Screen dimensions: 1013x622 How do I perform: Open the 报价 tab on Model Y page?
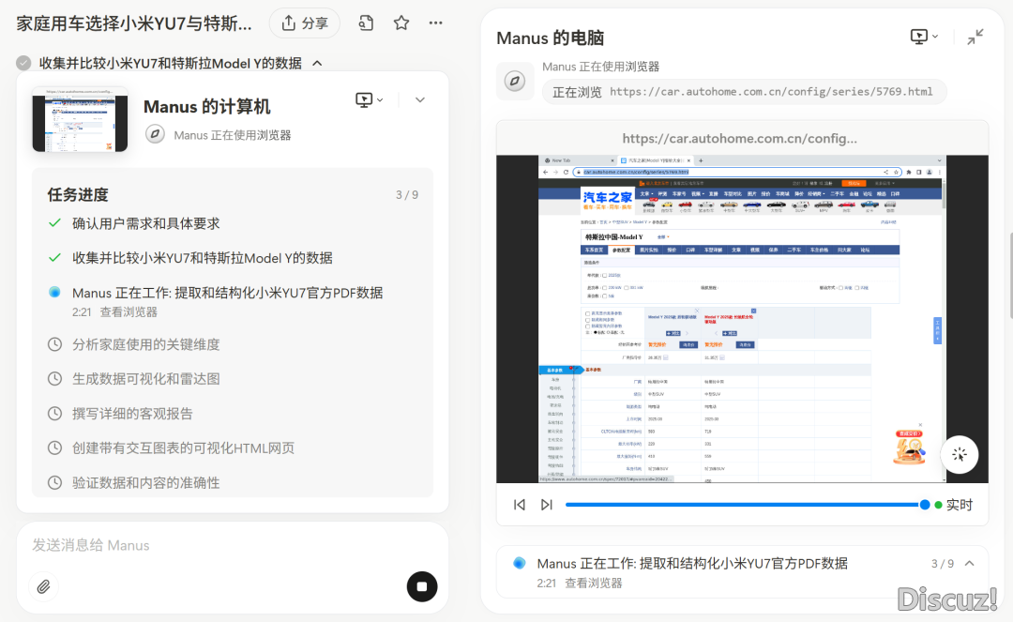[672, 250]
